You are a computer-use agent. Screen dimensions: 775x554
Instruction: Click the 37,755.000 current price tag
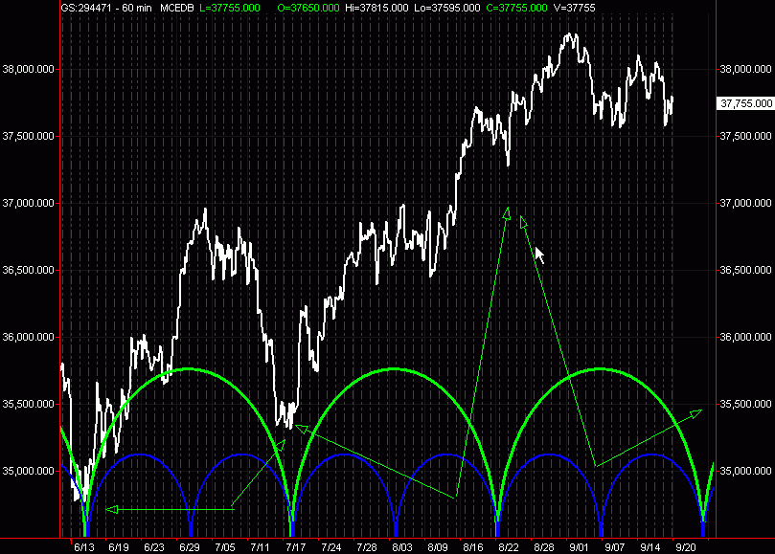pos(744,103)
